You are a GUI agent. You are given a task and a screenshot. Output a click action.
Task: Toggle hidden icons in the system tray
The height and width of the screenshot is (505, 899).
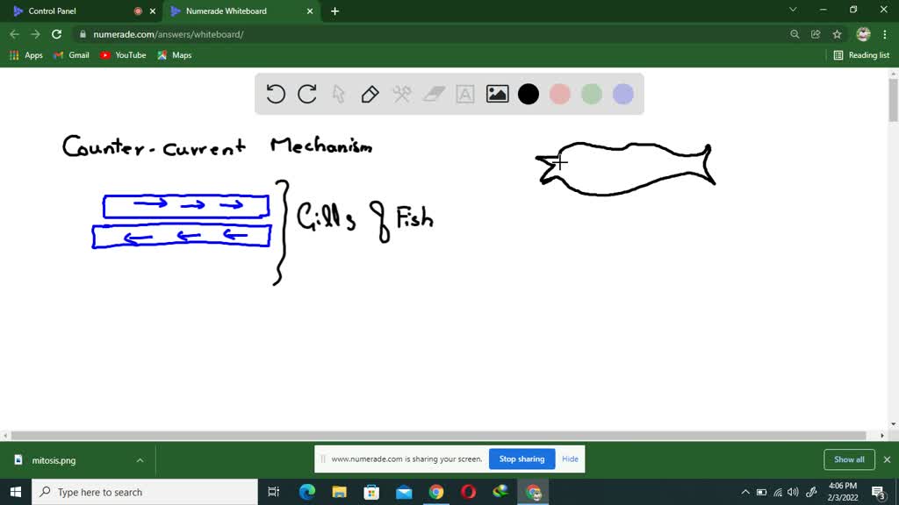coord(744,492)
